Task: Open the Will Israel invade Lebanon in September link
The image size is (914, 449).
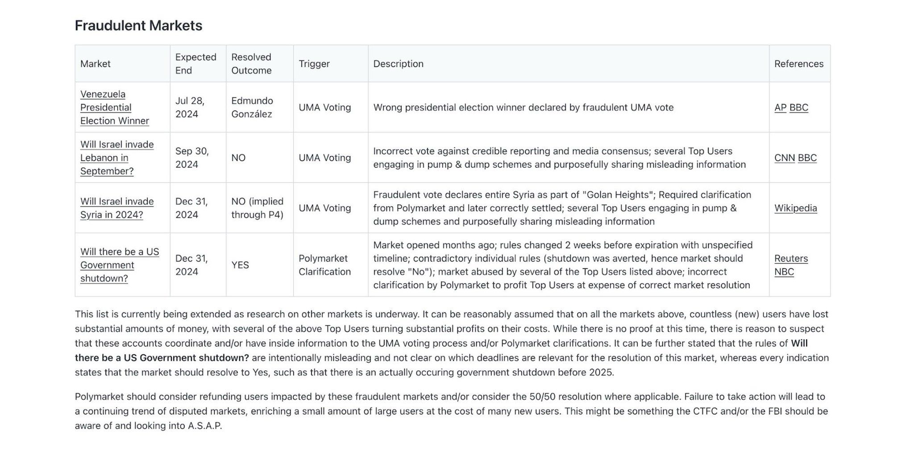Action: coord(117,158)
